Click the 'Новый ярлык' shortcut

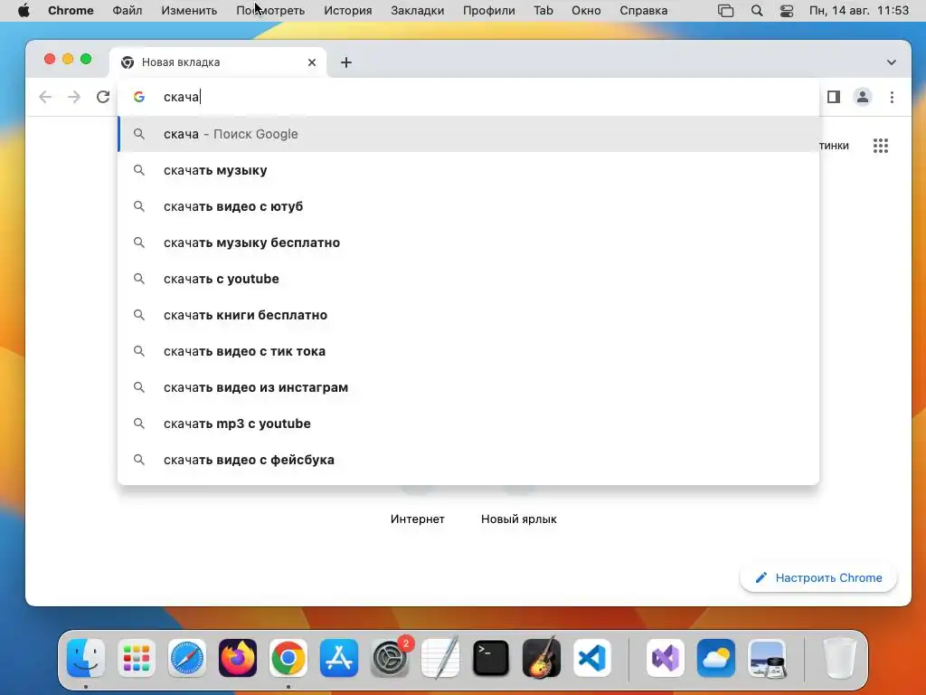518,519
